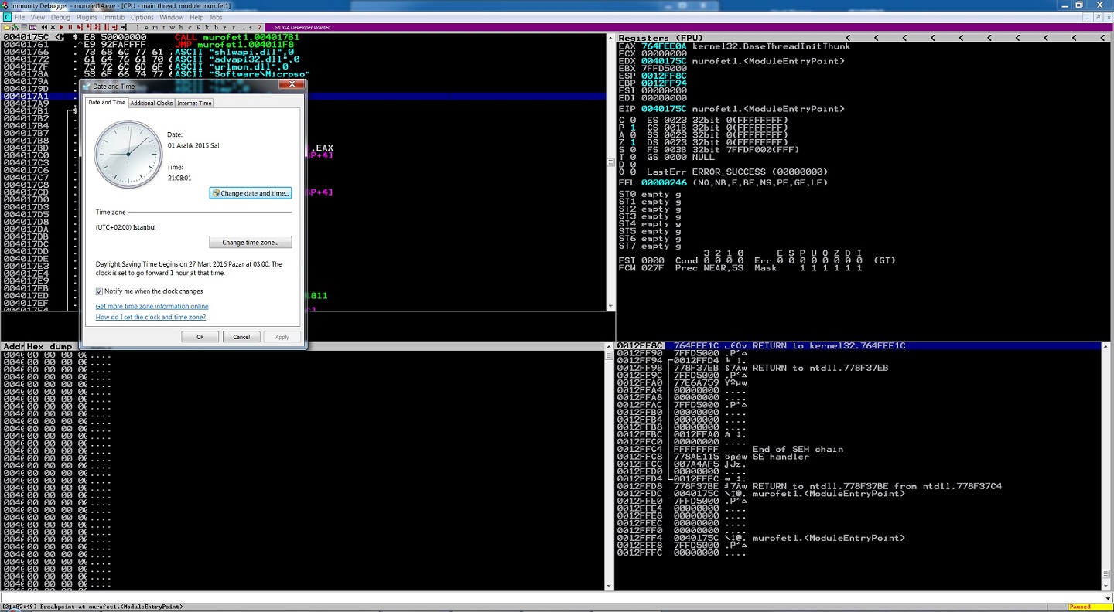Open 'Get more time zone information online' link

(152, 306)
